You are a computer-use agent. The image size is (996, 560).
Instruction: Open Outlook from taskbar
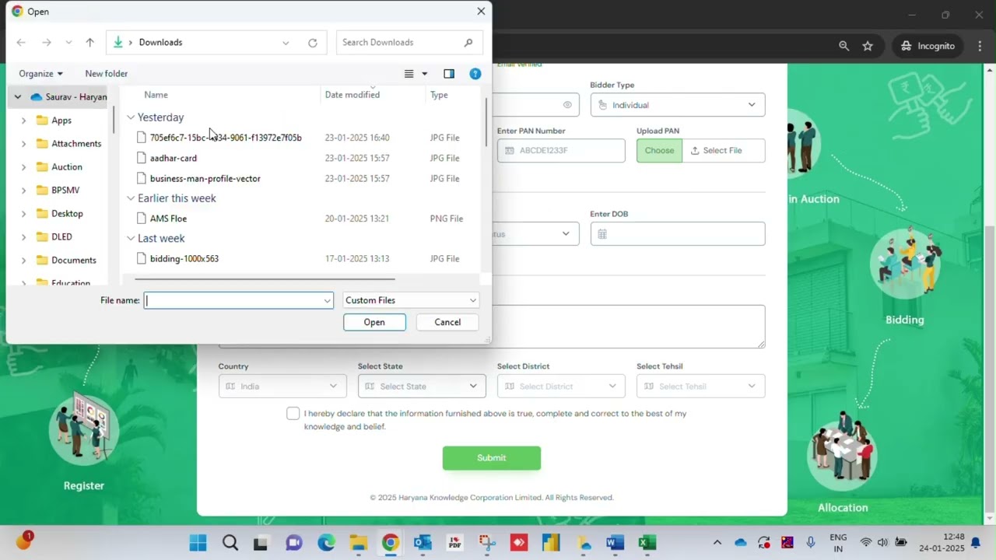coord(423,543)
